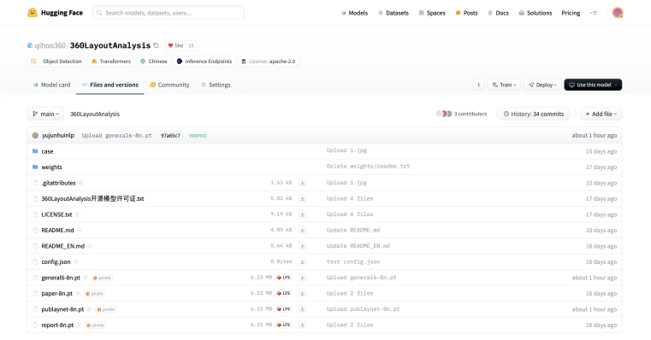This screenshot has height=340, width=651.
Task: Open commit message Delete weights/readme.txt
Action: tap(368, 167)
